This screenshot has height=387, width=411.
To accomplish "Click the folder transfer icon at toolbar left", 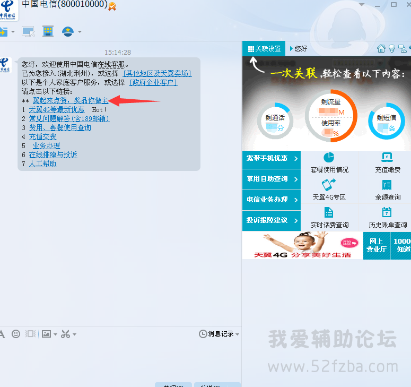I will (4, 32).
